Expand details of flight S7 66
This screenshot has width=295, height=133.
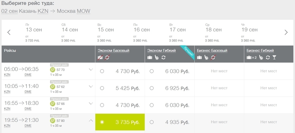[91, 103]
